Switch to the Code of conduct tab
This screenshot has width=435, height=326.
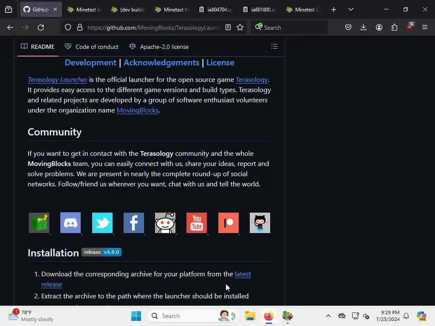point(92,47)
